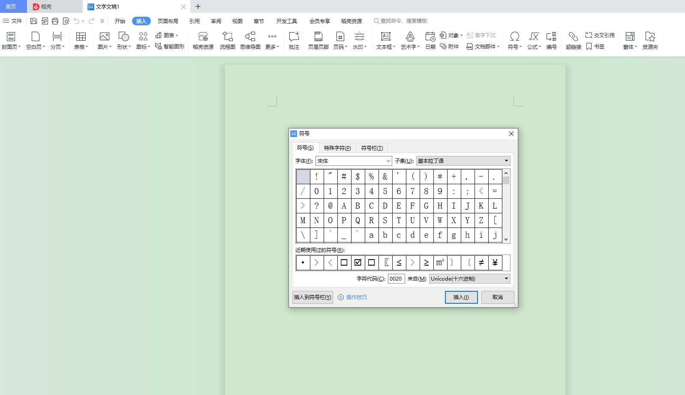685x395 pixels.
Task: Open Docer resources (稻壳资源) in ribbon
Action: (203, 41)
